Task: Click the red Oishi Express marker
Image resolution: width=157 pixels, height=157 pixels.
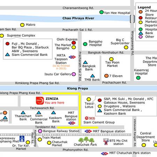Action: tap(74, 43)
